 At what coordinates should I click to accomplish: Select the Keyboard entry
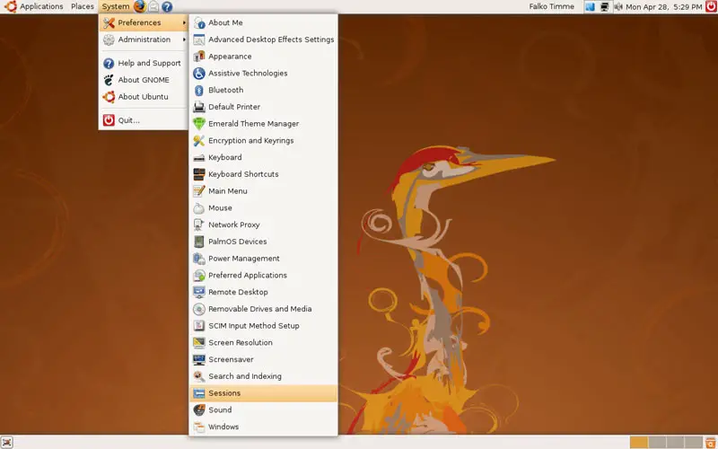263,158
